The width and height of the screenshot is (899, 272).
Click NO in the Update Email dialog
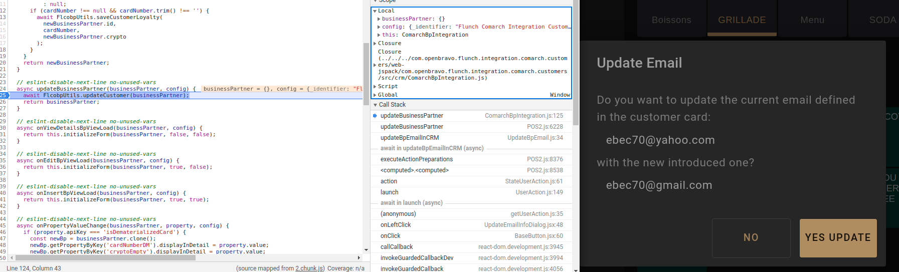pyautogui.click(x=751, y=238)
